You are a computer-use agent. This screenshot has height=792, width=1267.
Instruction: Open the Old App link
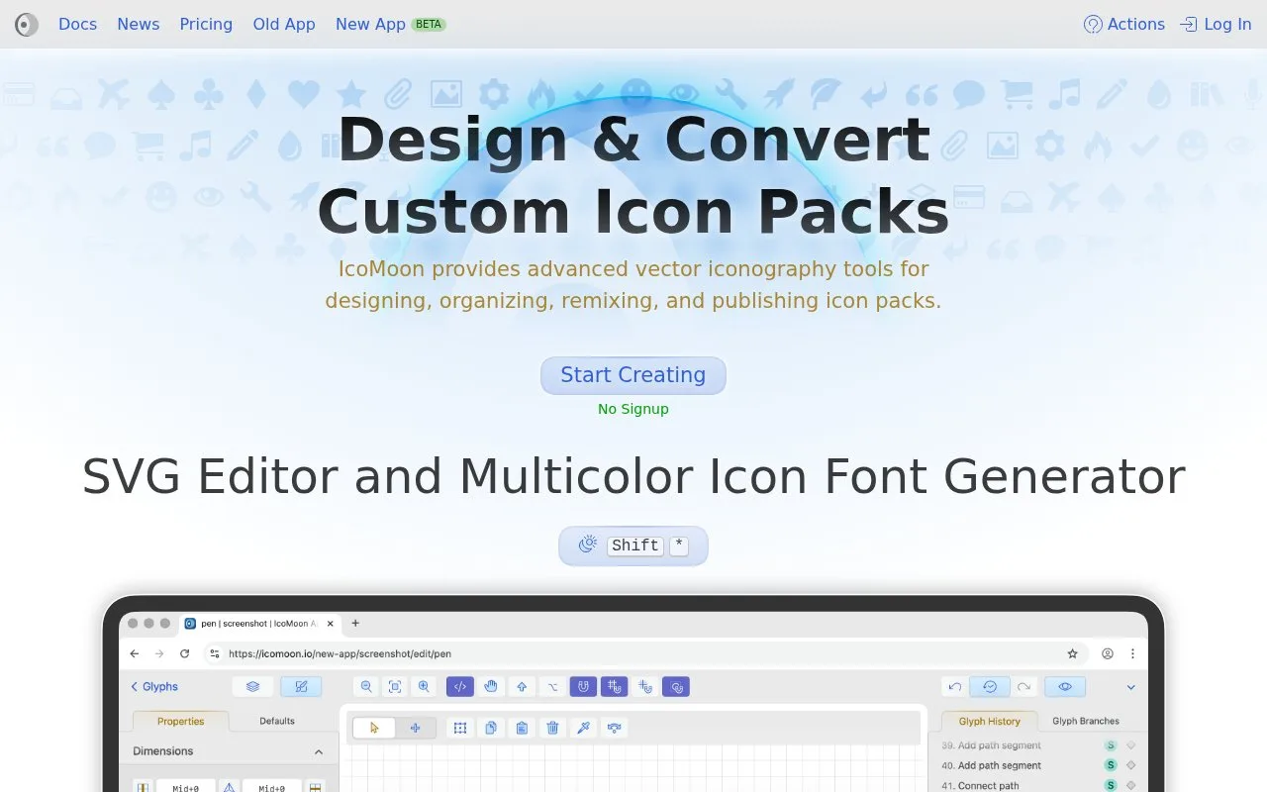[x=284, y=25]
